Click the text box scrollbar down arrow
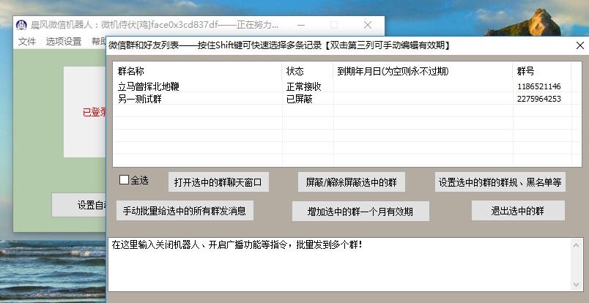This screenshot has width=589, height=303. pyautogui.click(x=577, y=285)
